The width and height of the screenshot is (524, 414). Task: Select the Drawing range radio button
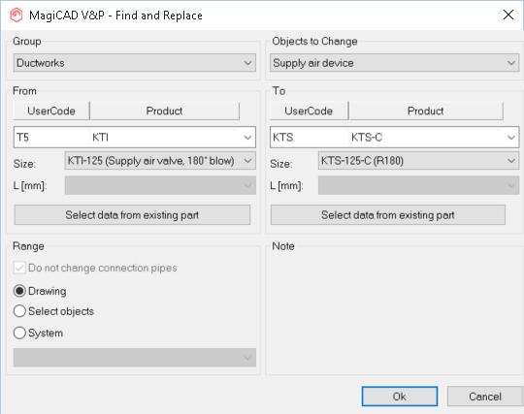(19, 291)
